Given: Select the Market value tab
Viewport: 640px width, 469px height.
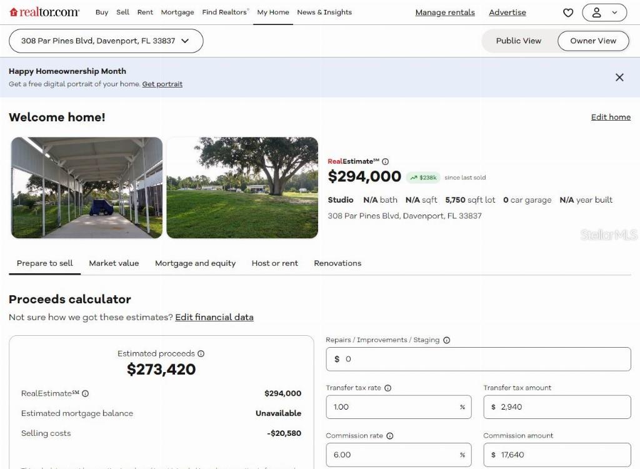Looking at the screenshot, I should click(x=114, y=263).
